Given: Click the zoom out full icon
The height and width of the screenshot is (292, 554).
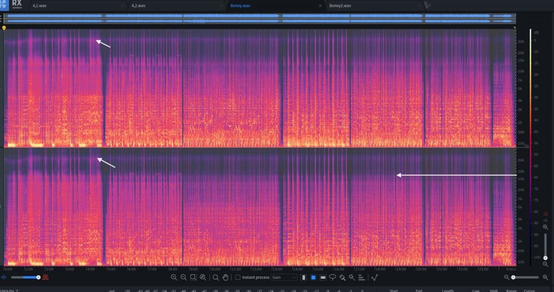Looking at the screenshot, I should [x=203, y=278].
